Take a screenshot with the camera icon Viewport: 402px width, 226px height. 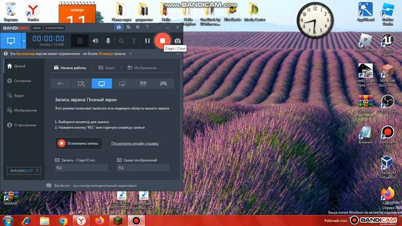tap(177, 41)
